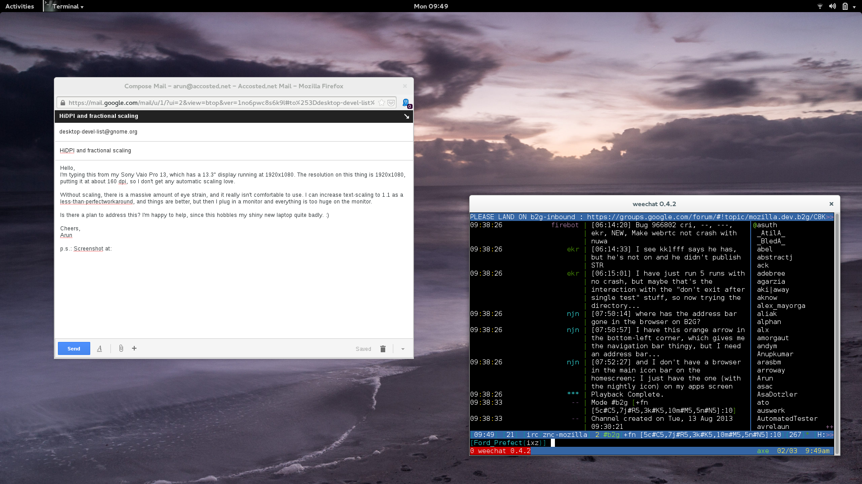Bookmark page with the star icon
Viewport: 862px width, 484px height.
382,103
